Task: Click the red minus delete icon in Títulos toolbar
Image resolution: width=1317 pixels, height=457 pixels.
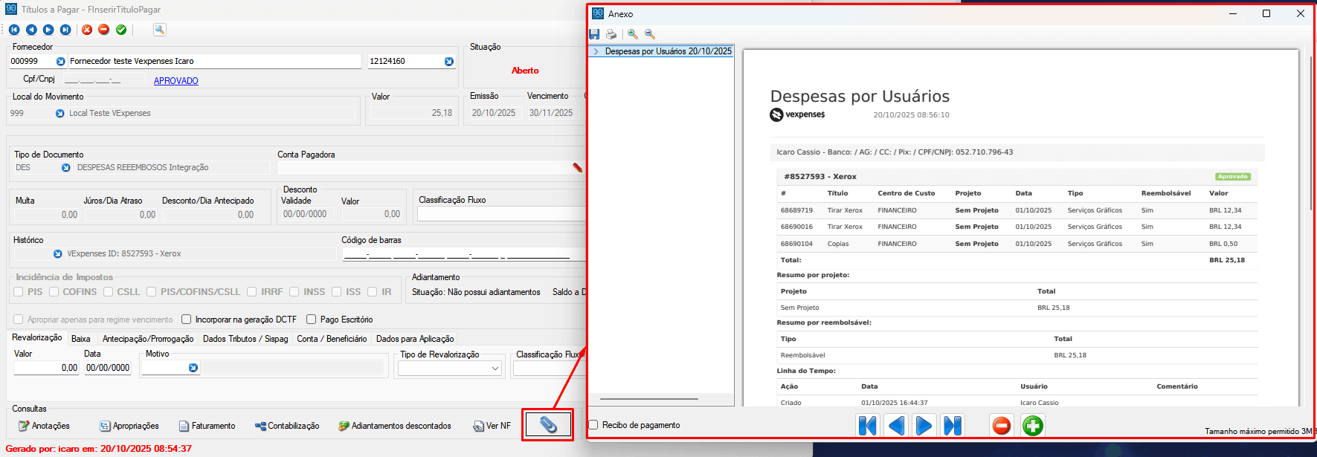Action: [x=104, y=30]
